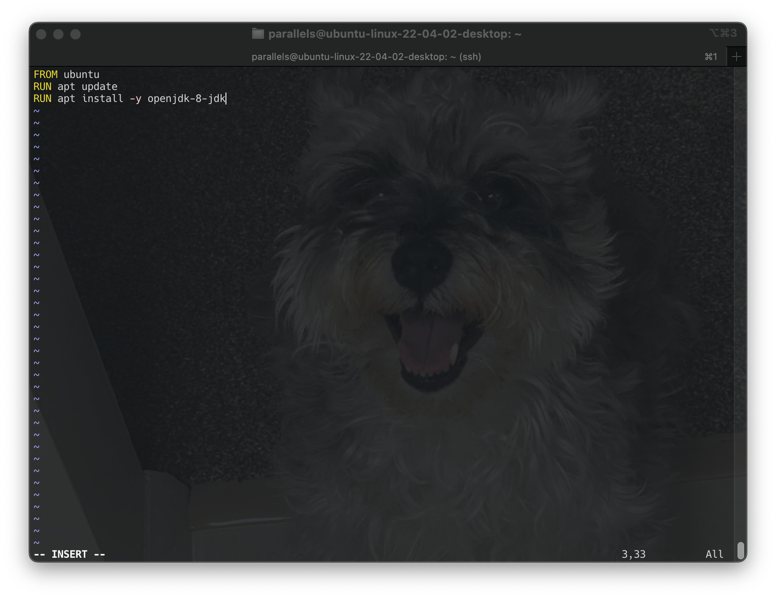This screenshot has width=776, height=598.
Task: Click the scrollbar thumb at bottom right
Action: [x=740, y=550]
